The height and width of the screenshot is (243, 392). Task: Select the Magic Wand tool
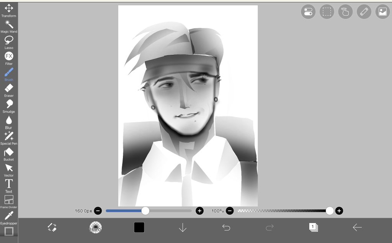coord(9,26)
